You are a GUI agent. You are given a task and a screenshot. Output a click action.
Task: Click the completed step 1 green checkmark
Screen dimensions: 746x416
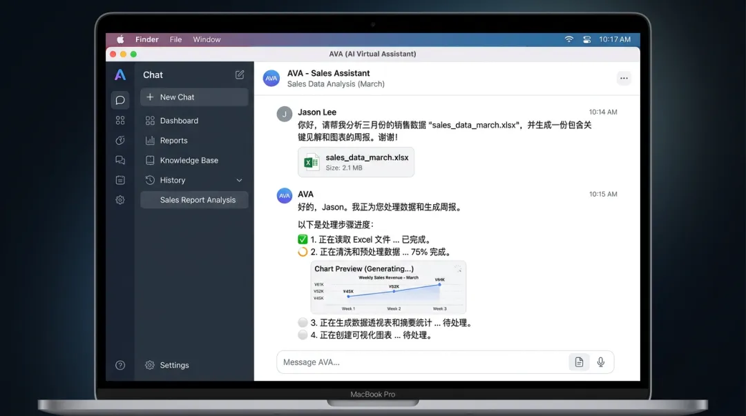[x=303, y=239]
